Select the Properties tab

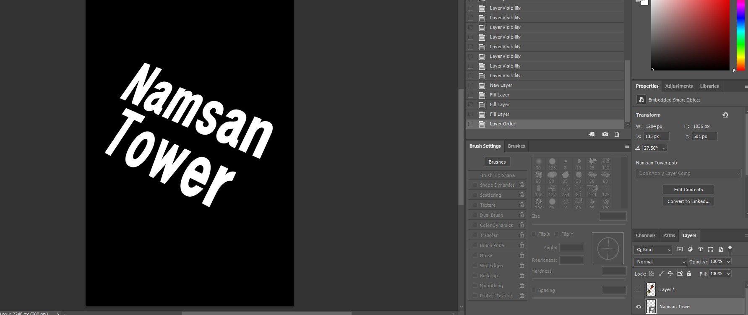[647, 86]
